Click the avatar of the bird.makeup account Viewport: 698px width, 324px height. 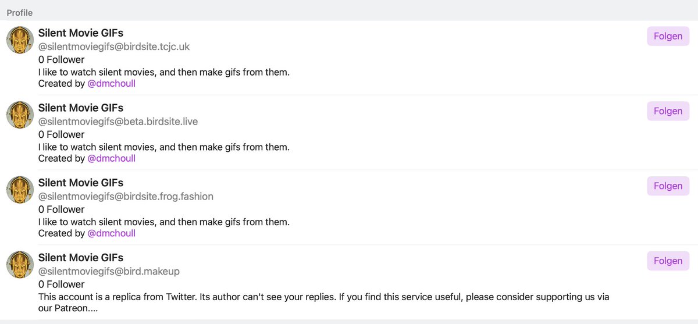20,265
